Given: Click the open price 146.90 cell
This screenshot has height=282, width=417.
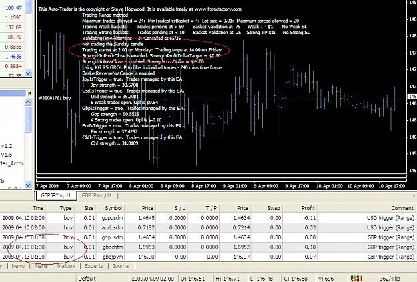Looking at the screenshot, I should point(146,257).
